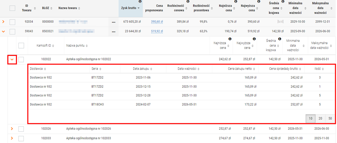Set page size to 50 rows
The image size is (337, 143).
(330, 119)
